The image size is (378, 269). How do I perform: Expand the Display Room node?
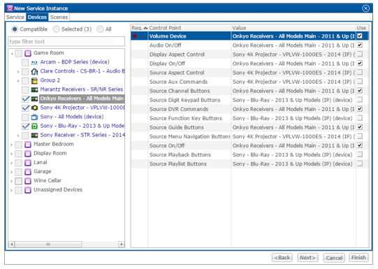[x=12, y=154]
